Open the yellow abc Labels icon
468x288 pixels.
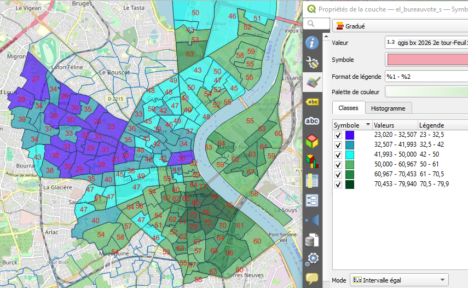312,102
